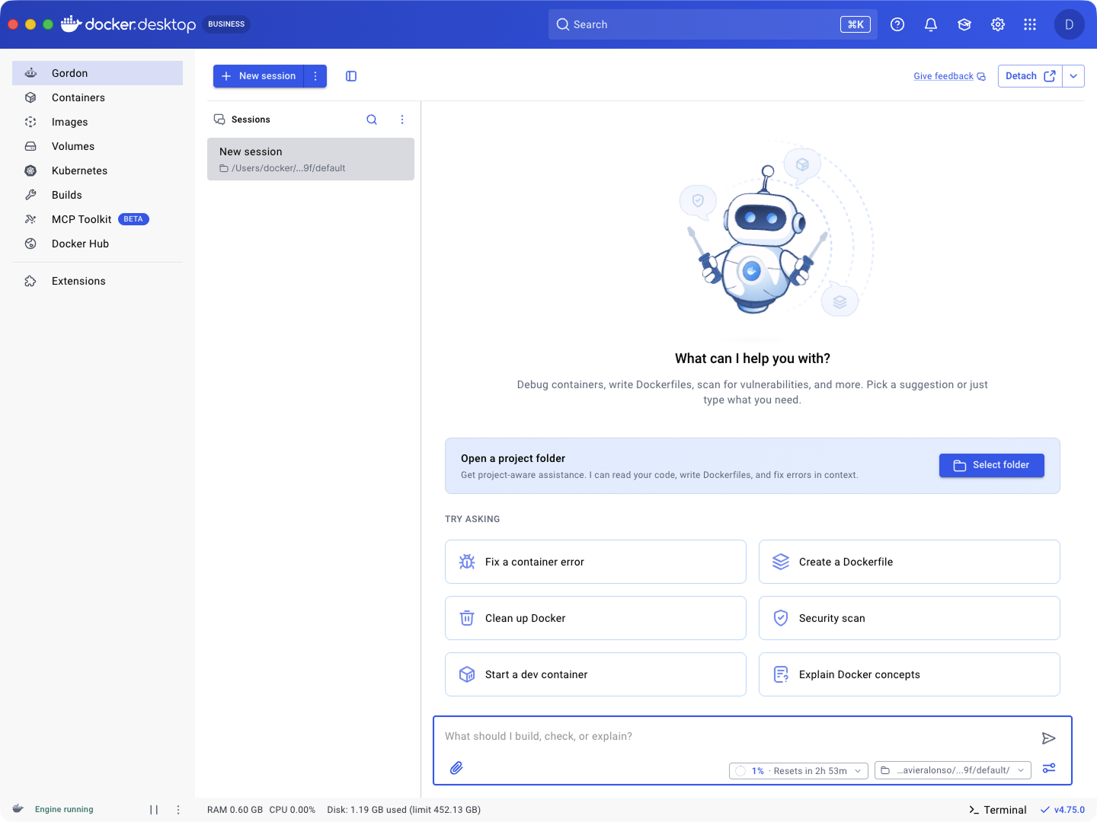
Task: Click the version v4.75.0 indicator
Action: click(1063, 810)
